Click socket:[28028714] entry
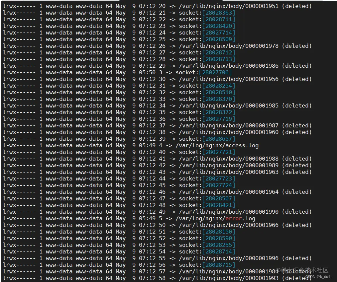The width and height of the screenshot is (337, 282). [x=207, y=252]
